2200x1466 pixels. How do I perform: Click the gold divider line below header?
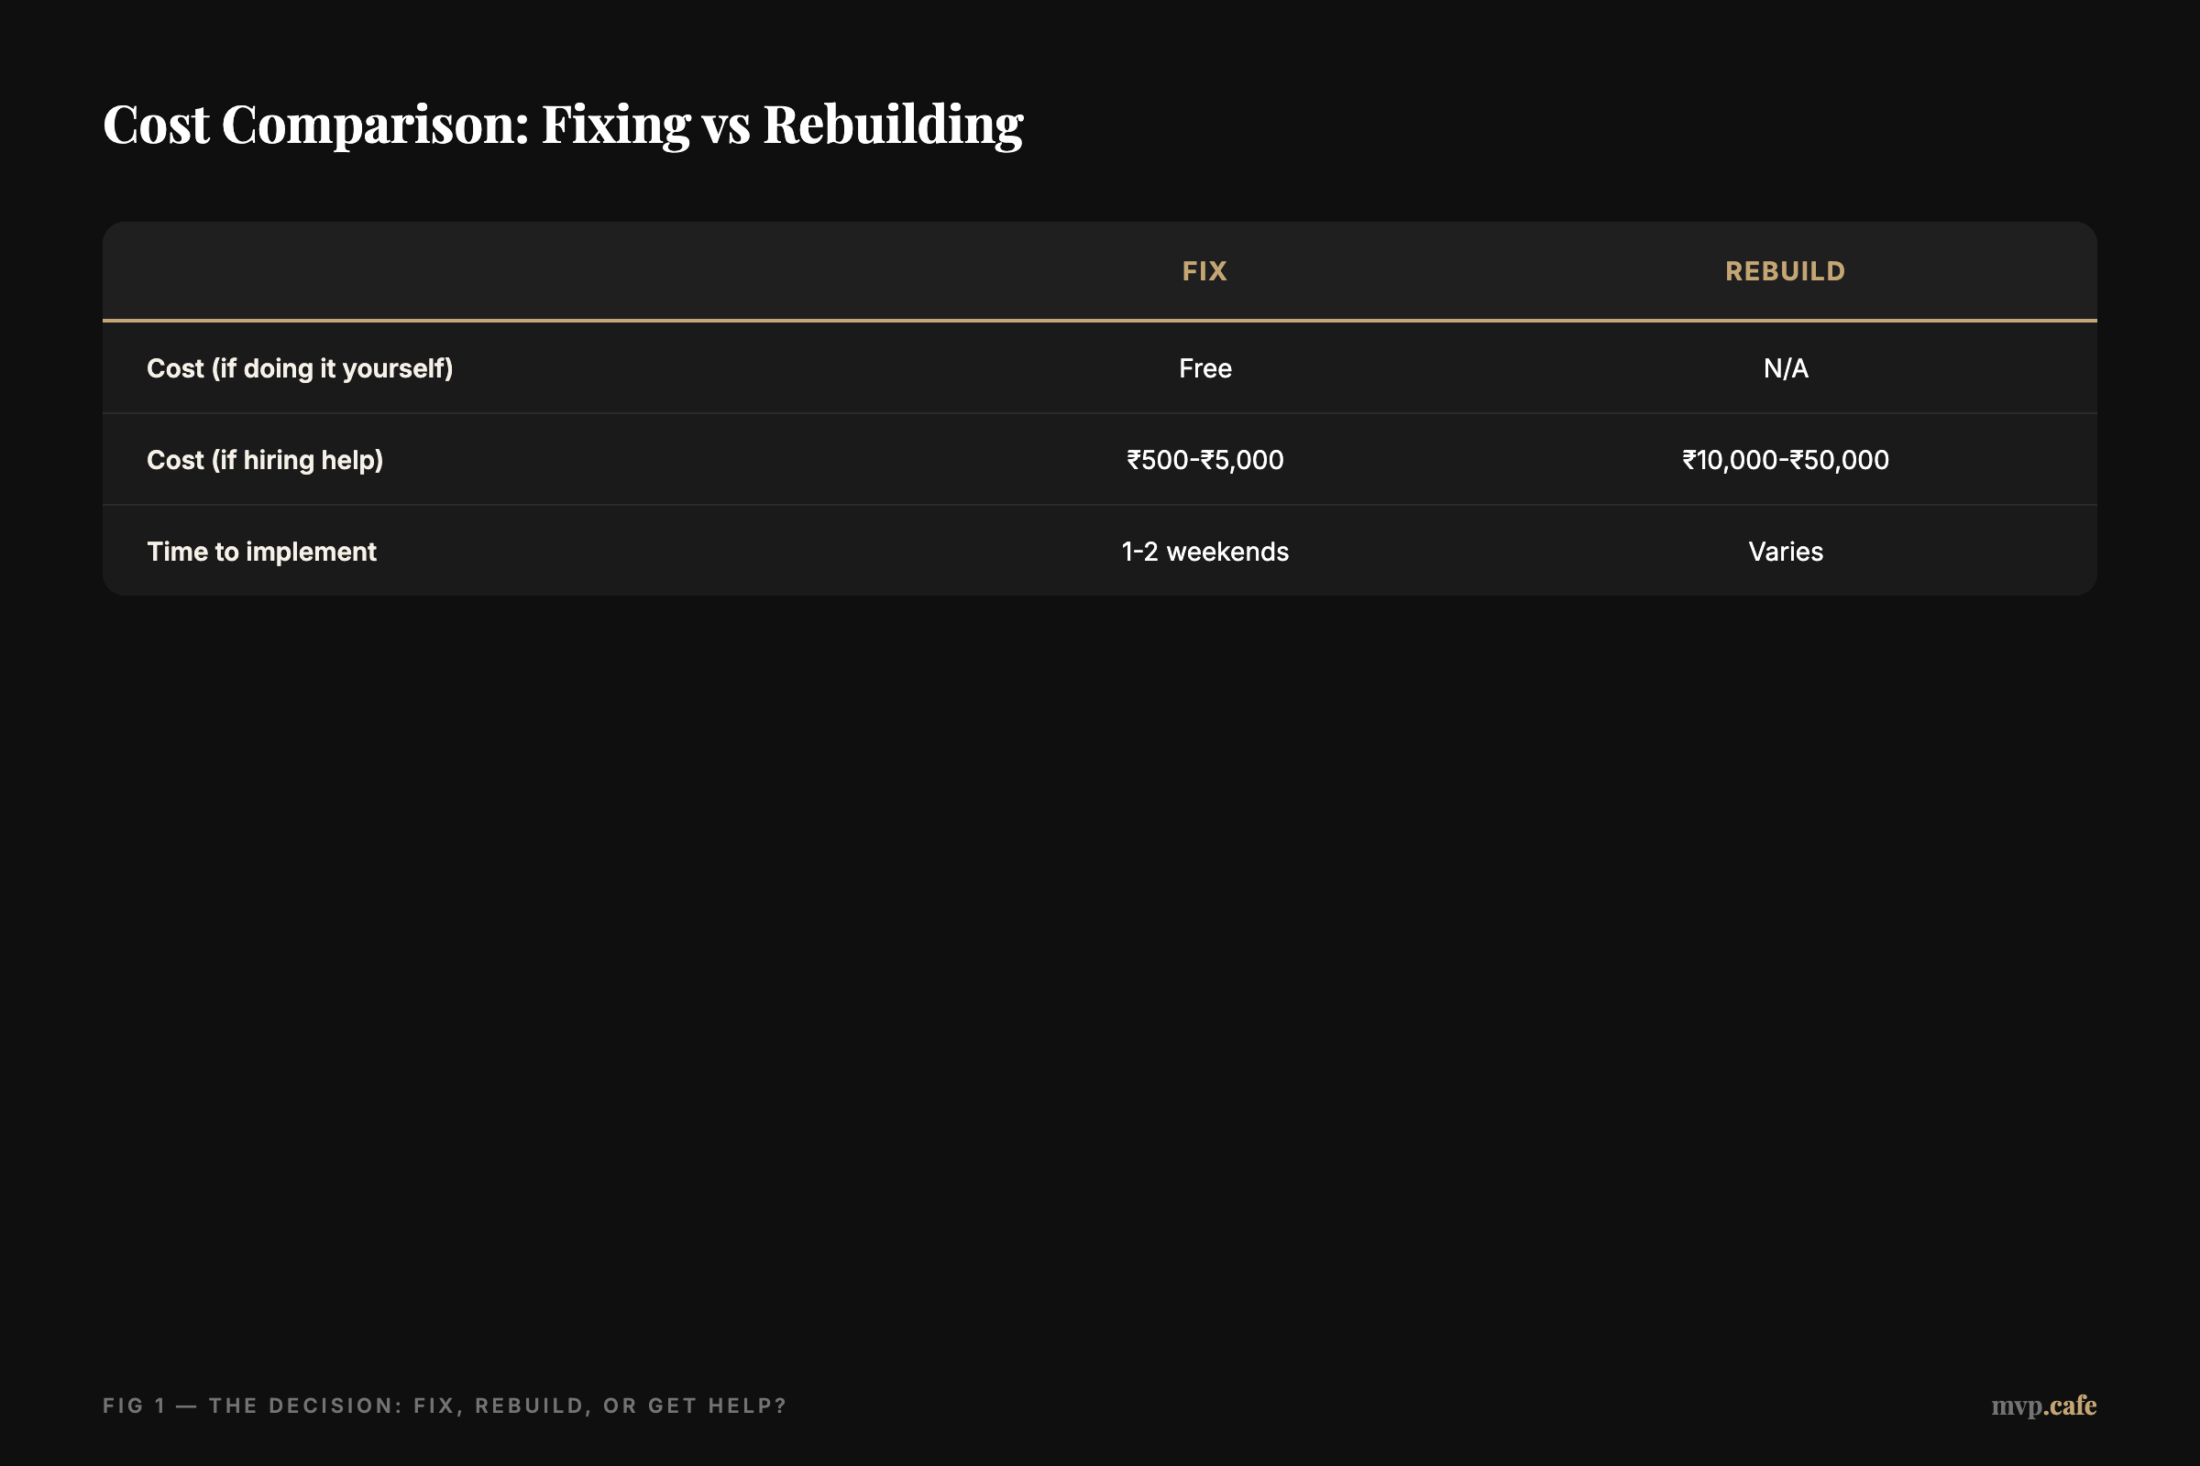[x=1099, y=321]
